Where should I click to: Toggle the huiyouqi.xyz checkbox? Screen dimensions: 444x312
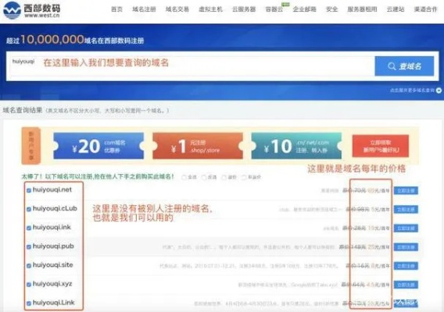[29, 285]
